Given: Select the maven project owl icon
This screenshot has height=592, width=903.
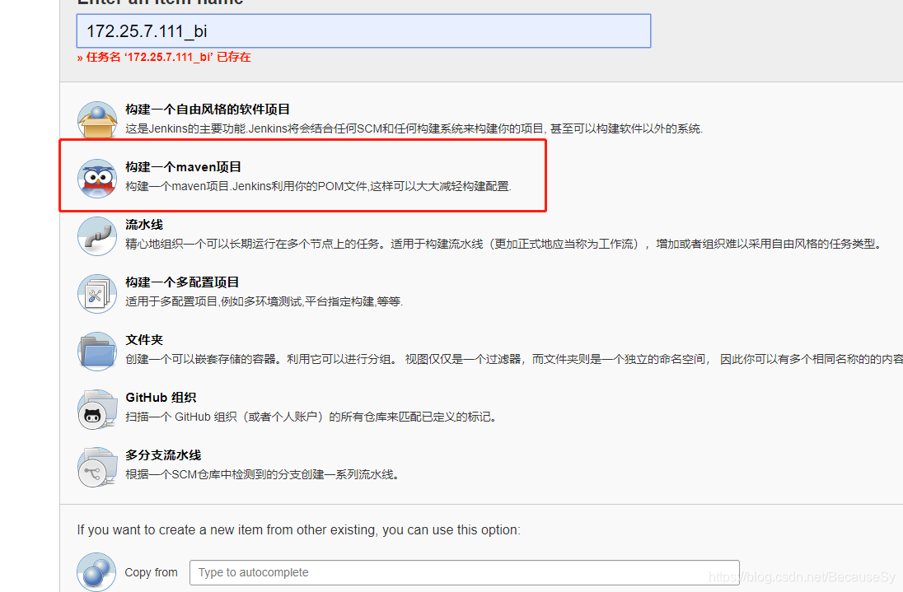Looking at the screenshot, I should (97, 179).
